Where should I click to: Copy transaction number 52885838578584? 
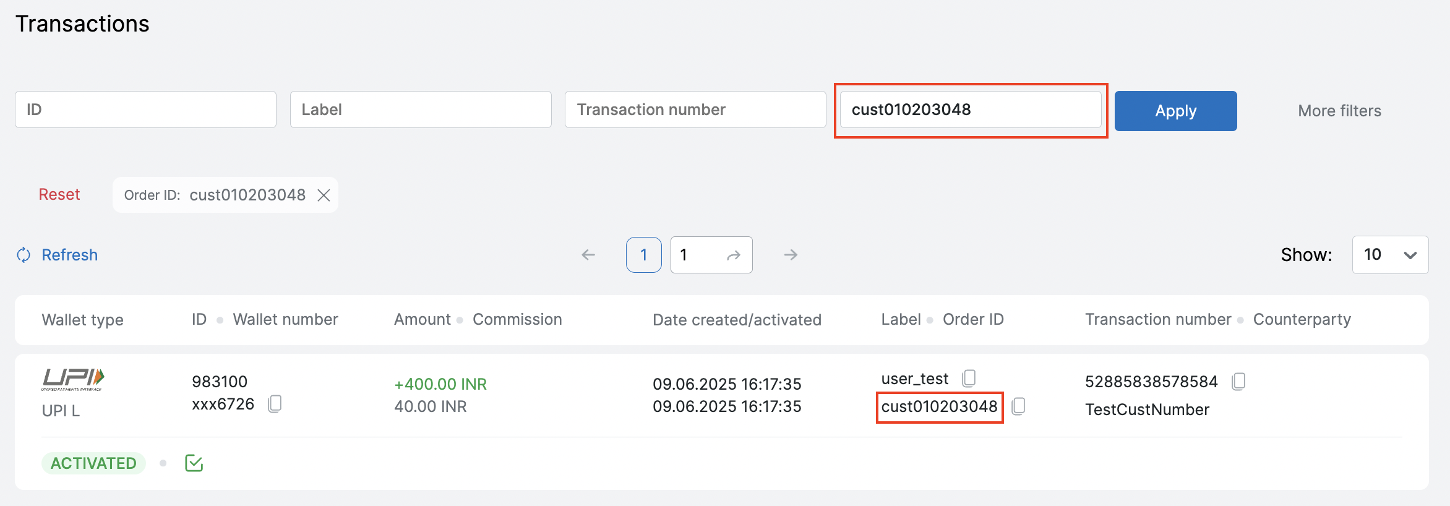tap(1238, 382)
